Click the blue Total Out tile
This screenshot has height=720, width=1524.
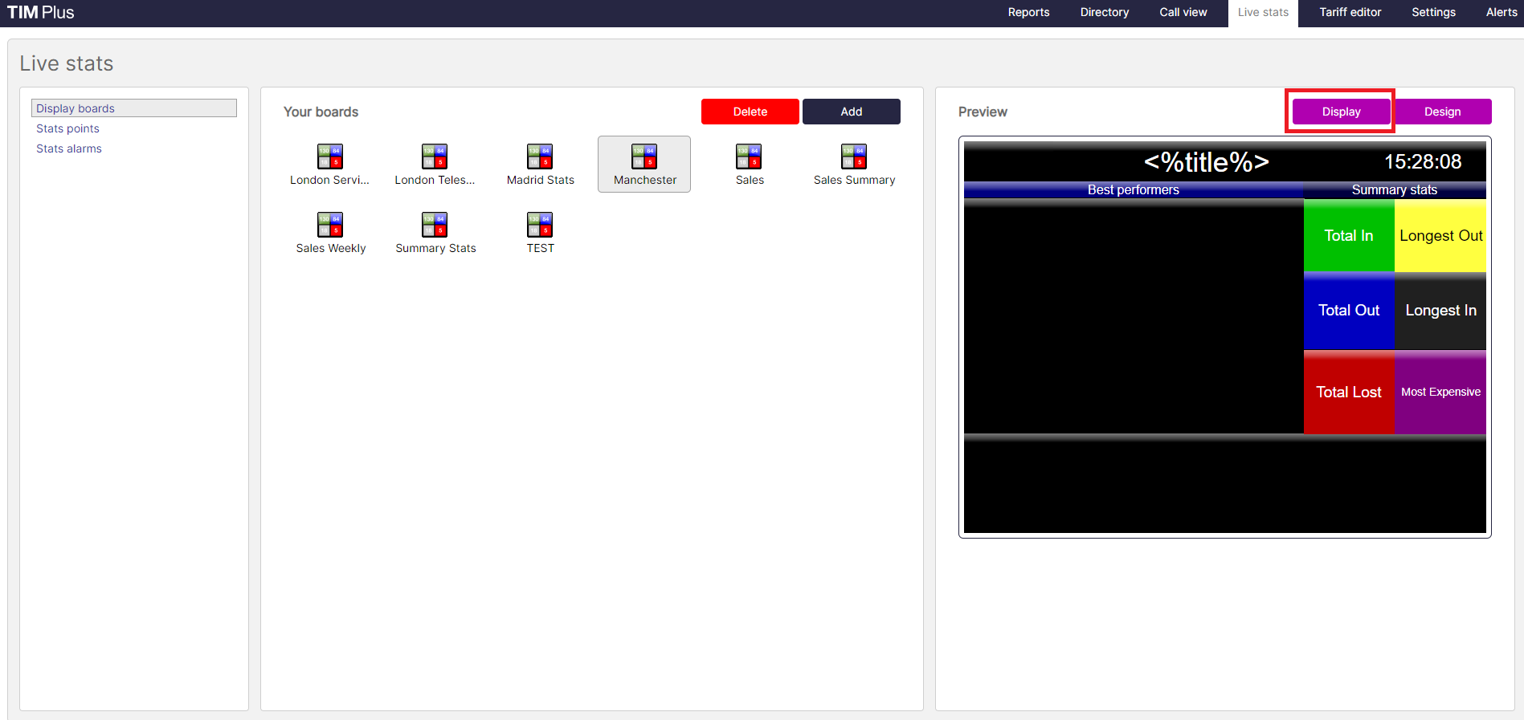1349,311
